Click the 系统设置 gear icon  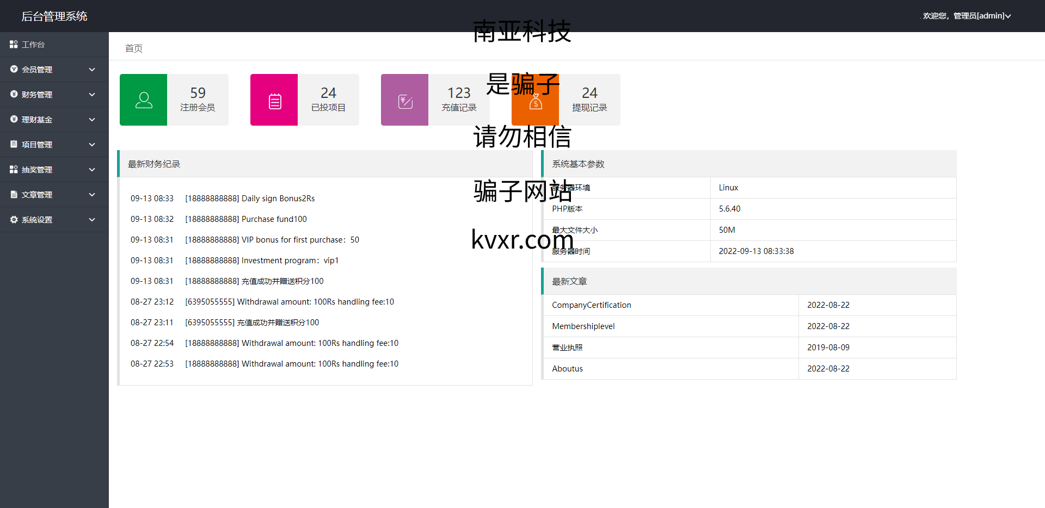(14, 219)
